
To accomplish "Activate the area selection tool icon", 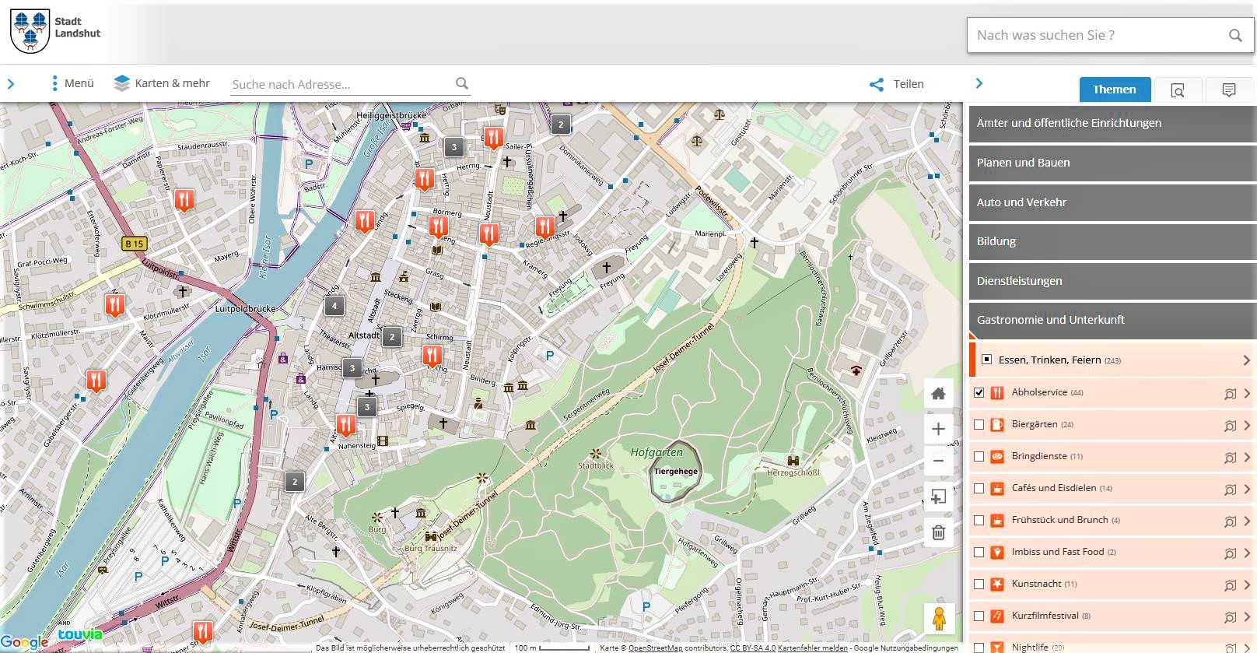I will coord(939,497).
